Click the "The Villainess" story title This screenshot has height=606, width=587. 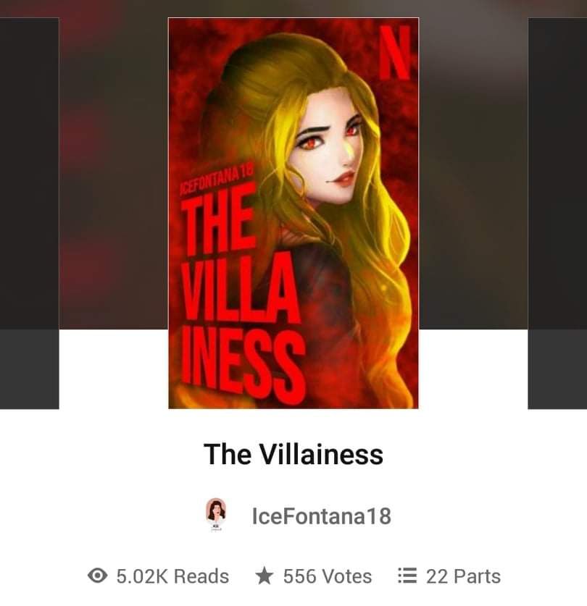(293, 454)
